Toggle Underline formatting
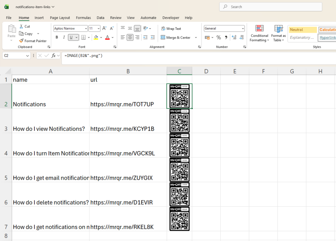Screen dimensions: 336x241 coord(71,37)
